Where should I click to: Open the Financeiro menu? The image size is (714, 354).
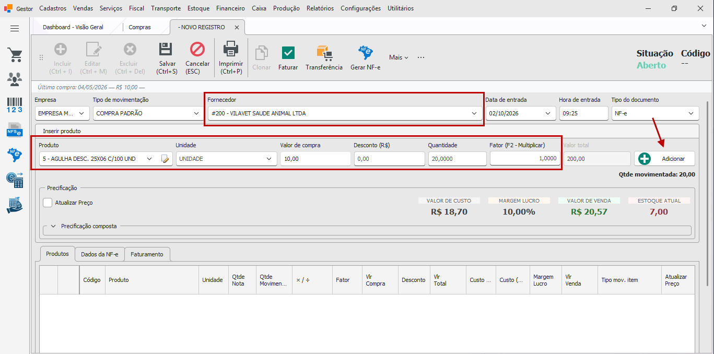coord(230,8)
